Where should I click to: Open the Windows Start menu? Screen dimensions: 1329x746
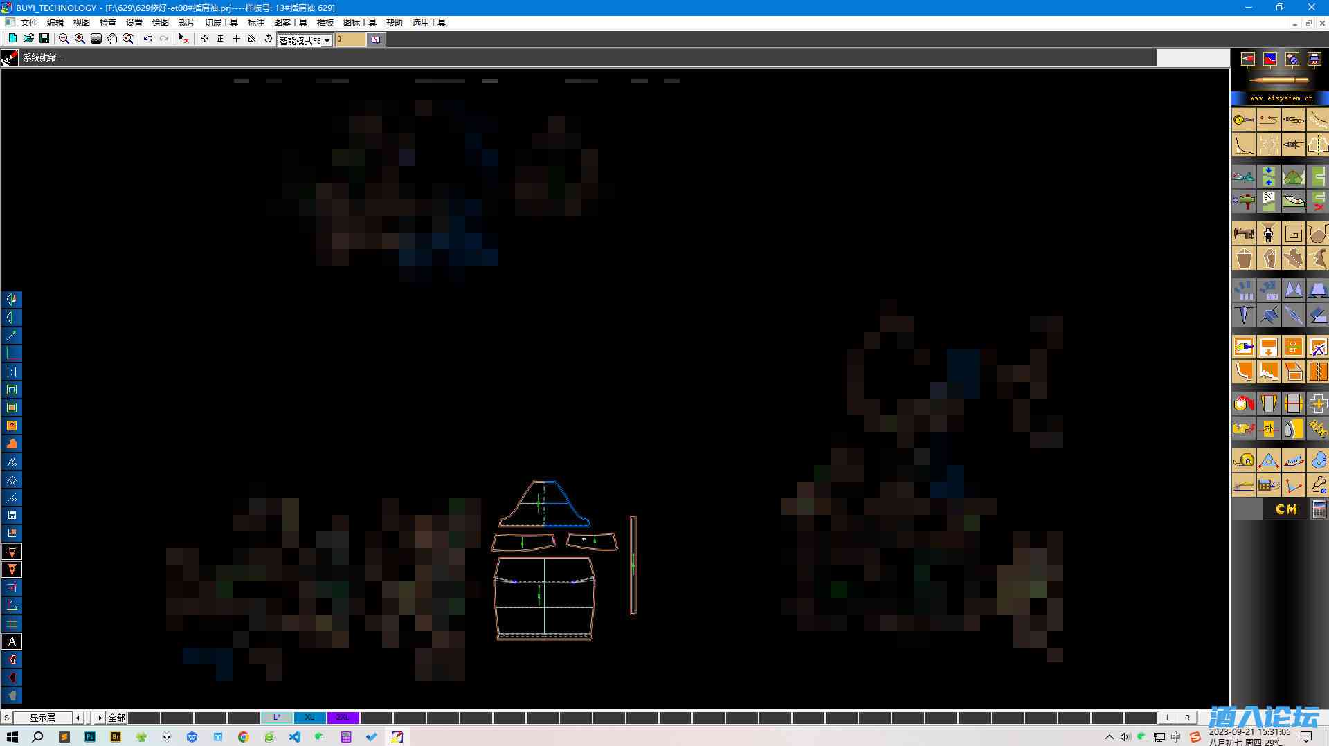click(x=12, y=737)
